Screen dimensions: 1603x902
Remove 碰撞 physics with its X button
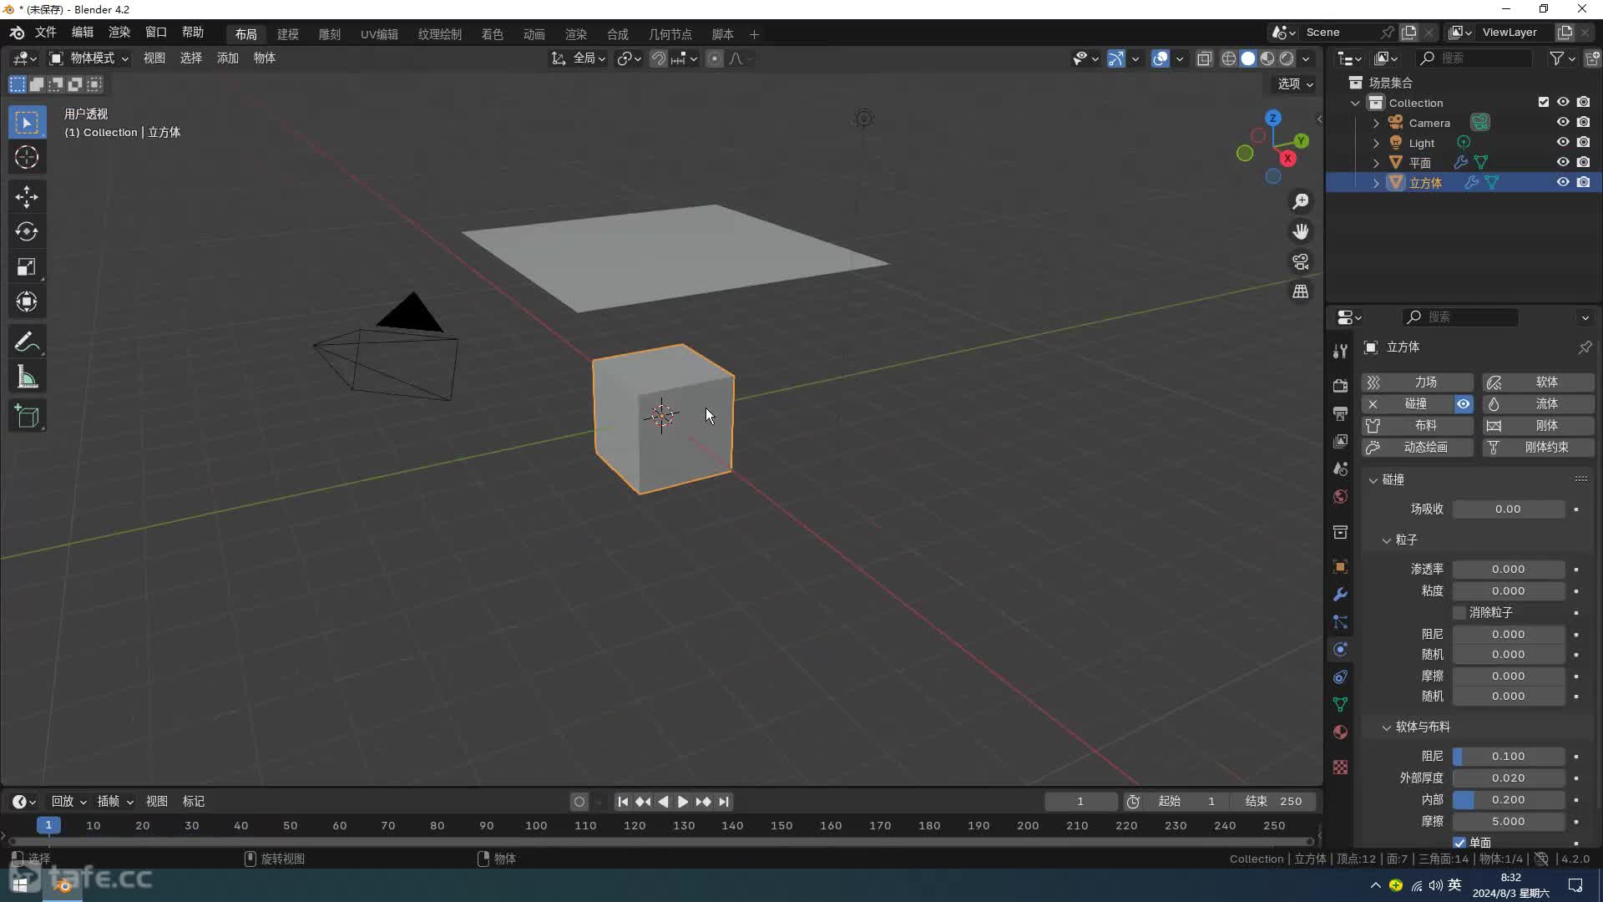click(1373, 404)
